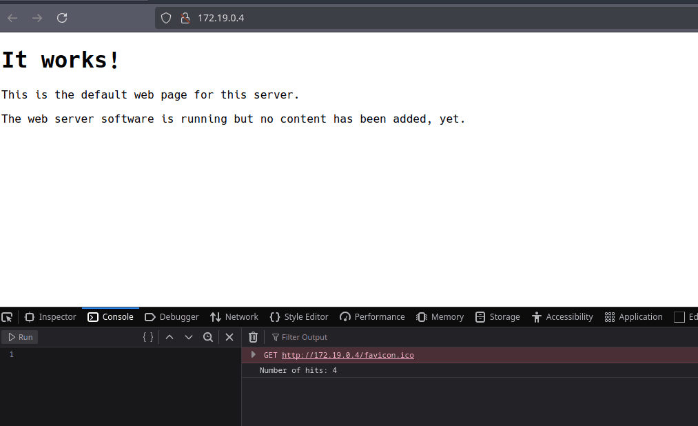The width and height of the screenshot is (698, 426).
Task: Switch to the Inspector tab
Action: coord(50,317)
